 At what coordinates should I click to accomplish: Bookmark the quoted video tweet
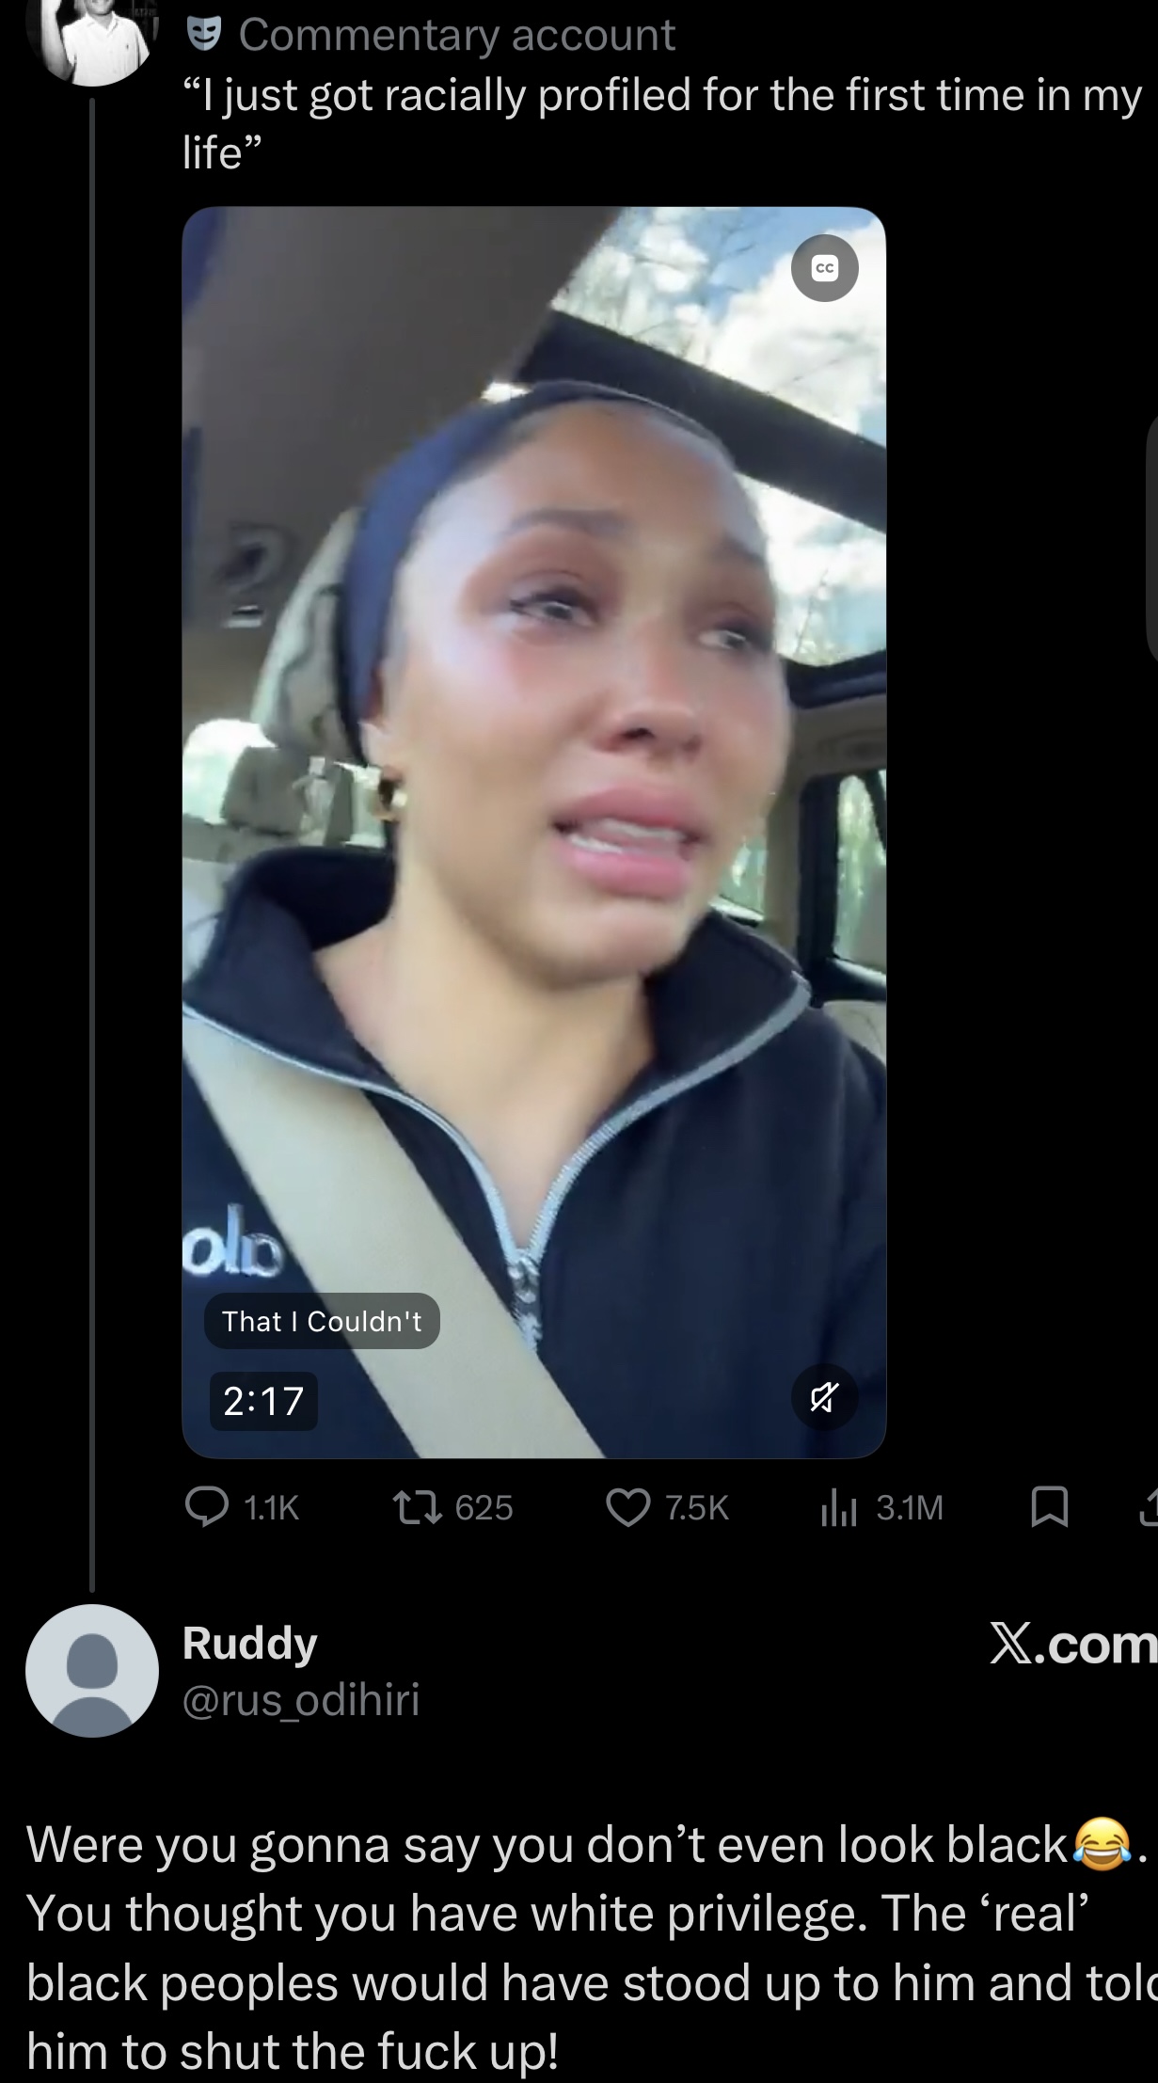point(1050,1507)
